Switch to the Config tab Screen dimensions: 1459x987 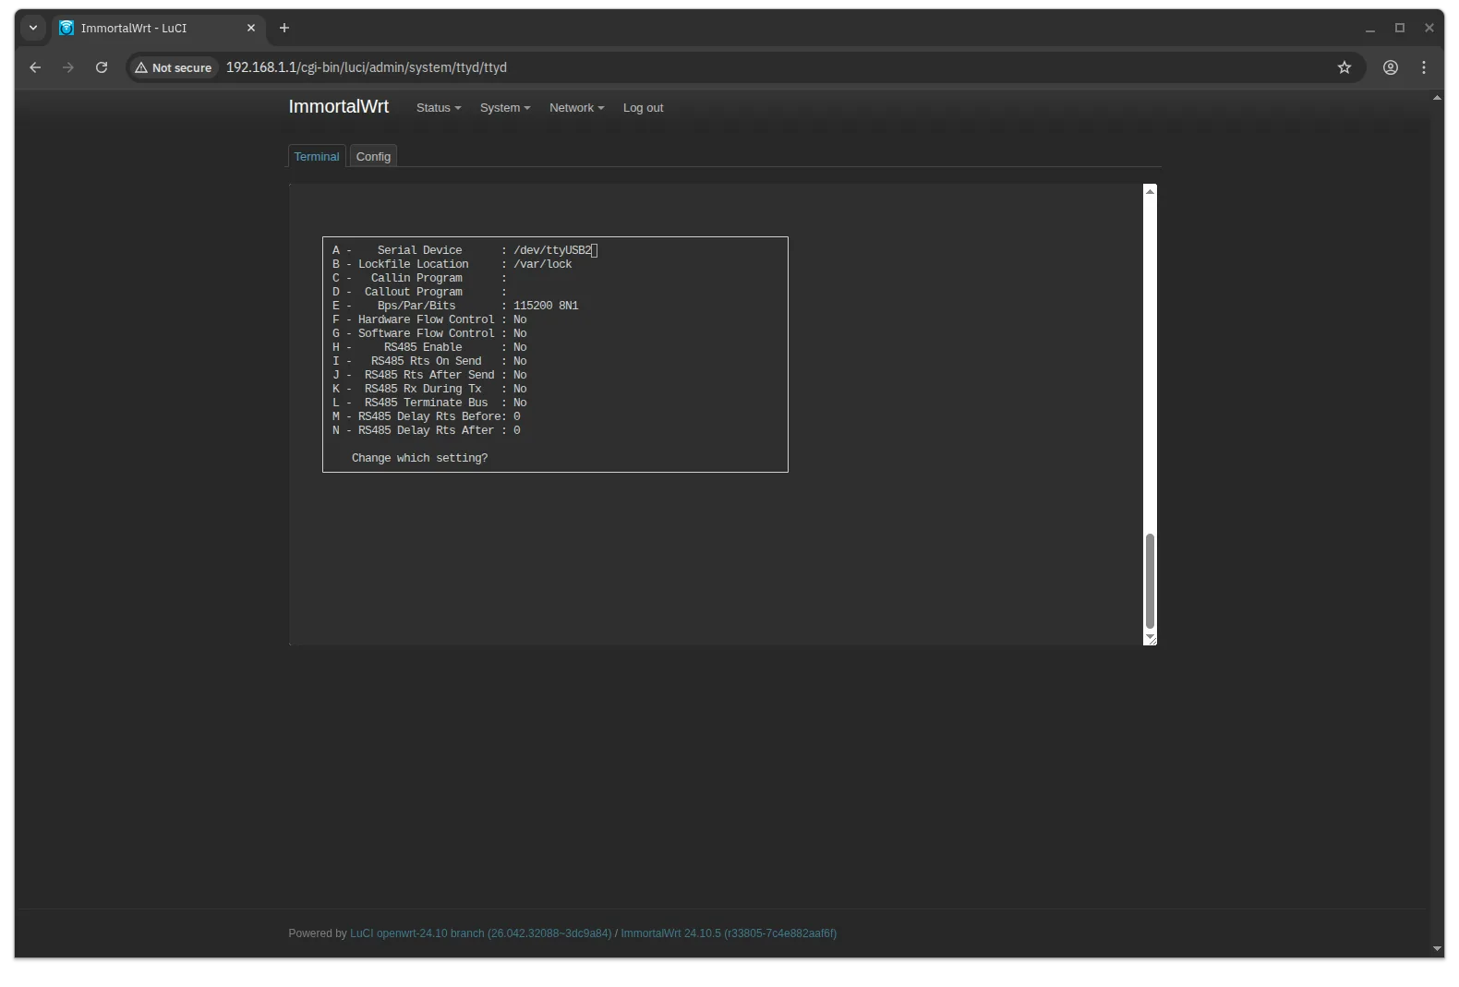point(373,157)
